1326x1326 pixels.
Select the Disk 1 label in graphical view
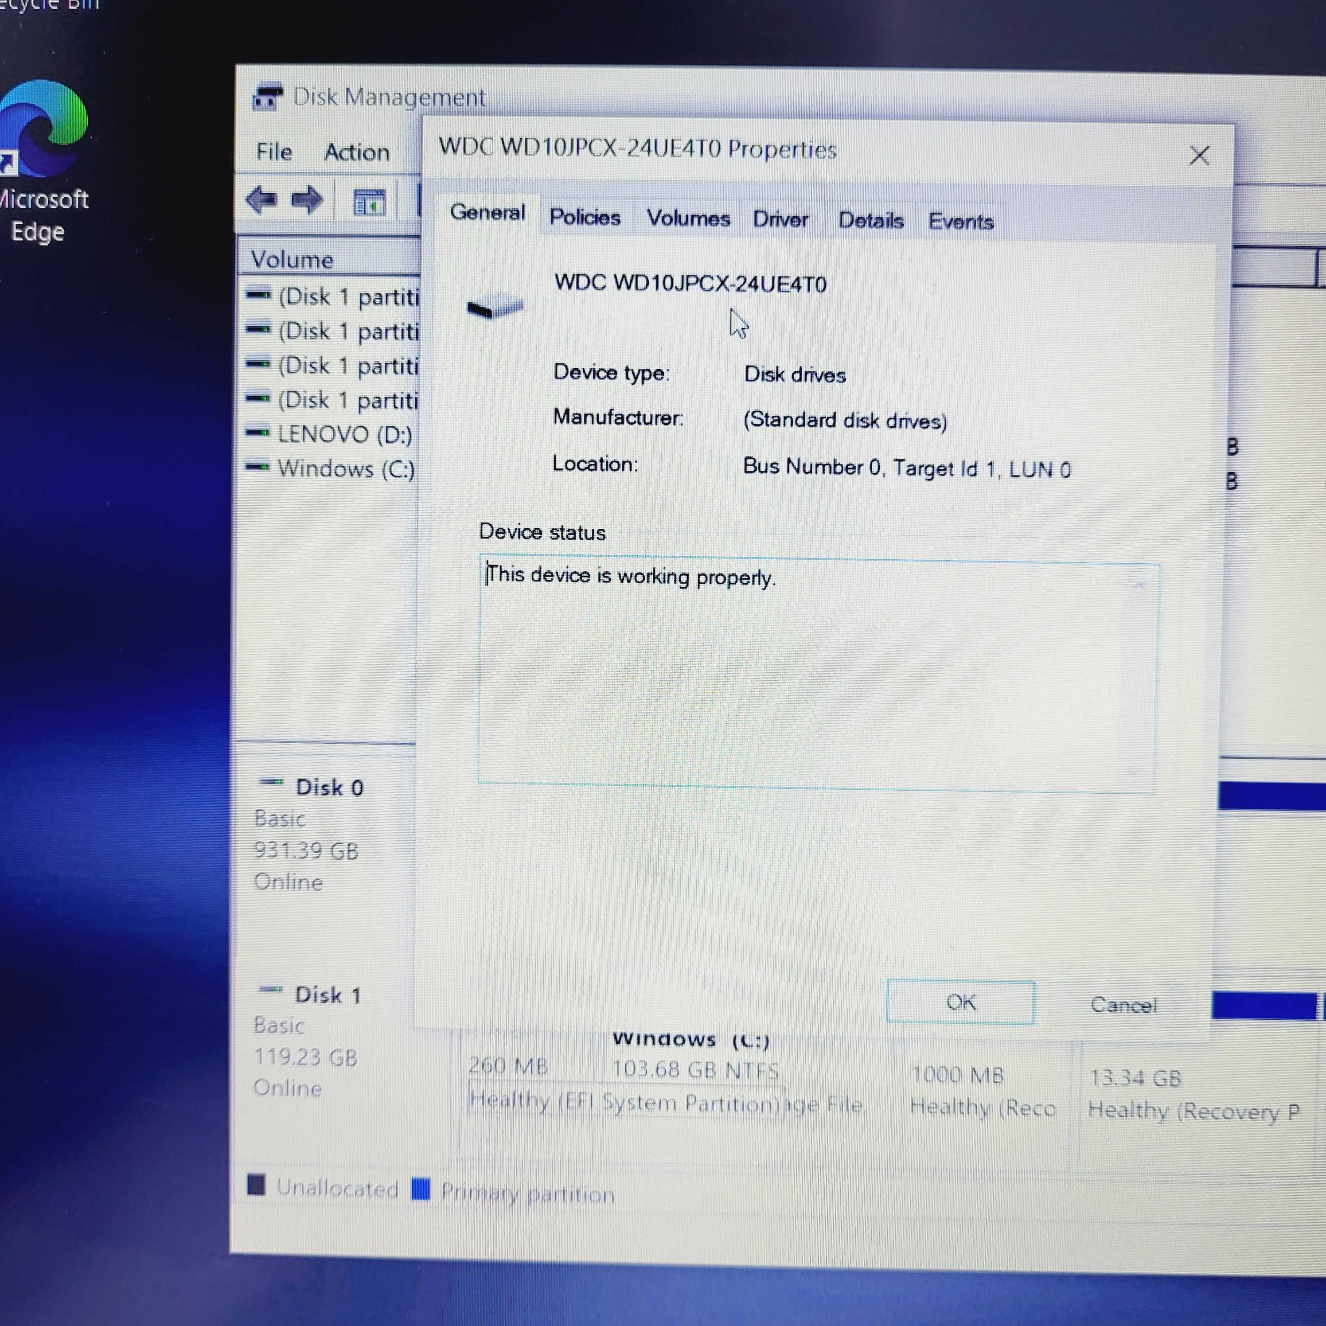click(328, 994)
